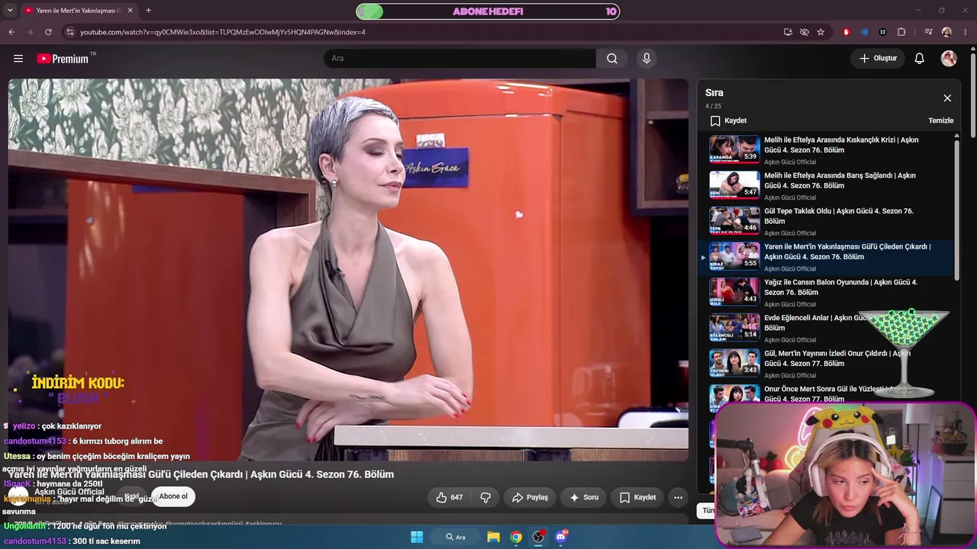Play Melih ile Eftelya Kıskançlık Krizi video
The image size is (977, 549).
click(828, 150)
